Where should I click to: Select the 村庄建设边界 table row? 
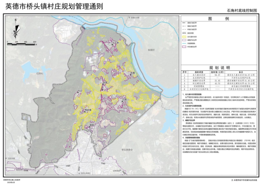click(219, 84)
